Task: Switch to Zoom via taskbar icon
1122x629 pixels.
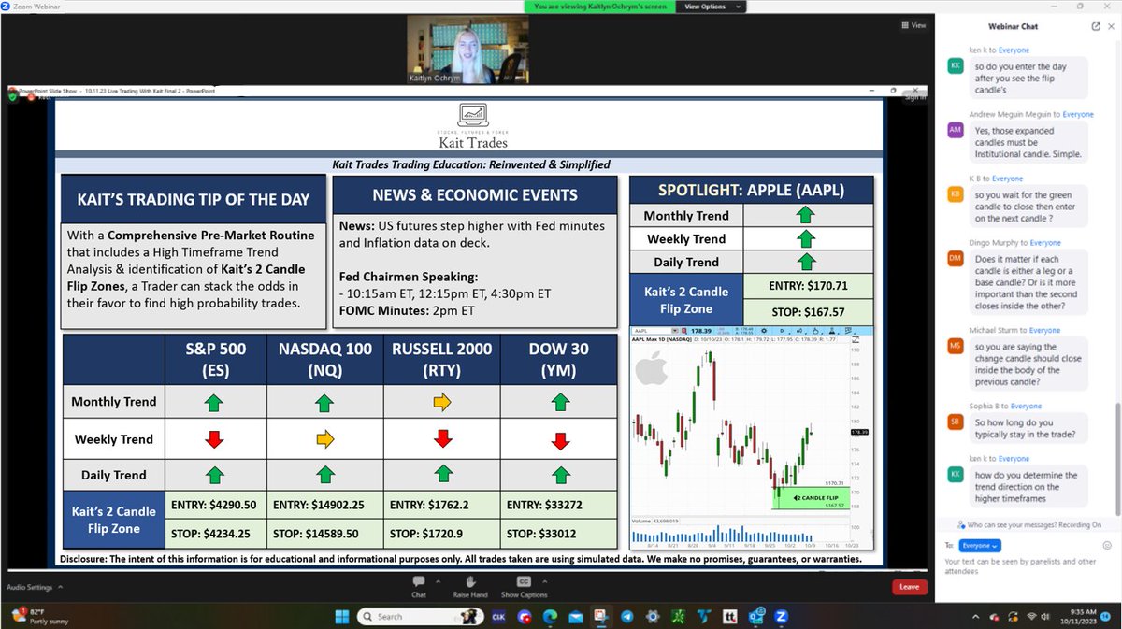Action: (x=781, y=616)
